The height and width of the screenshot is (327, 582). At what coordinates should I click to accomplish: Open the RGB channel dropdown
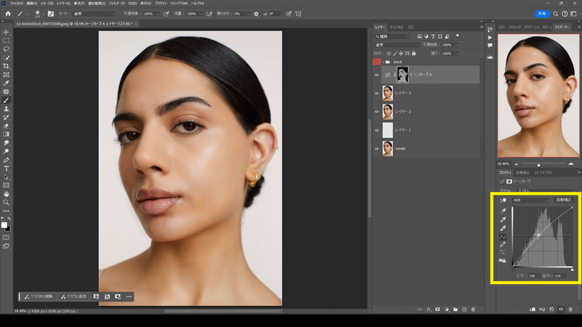530,198
